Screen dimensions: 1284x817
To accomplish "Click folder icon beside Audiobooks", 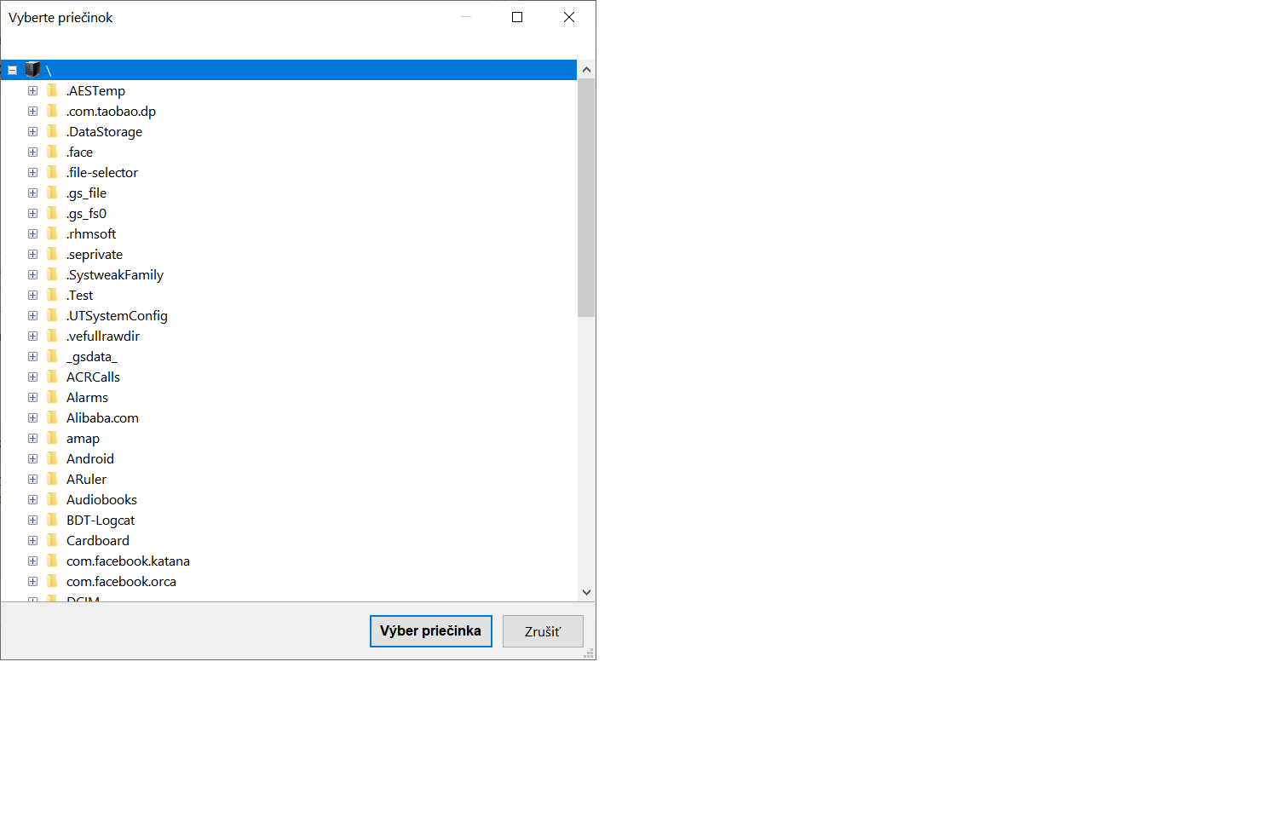I will coord(52,499).
